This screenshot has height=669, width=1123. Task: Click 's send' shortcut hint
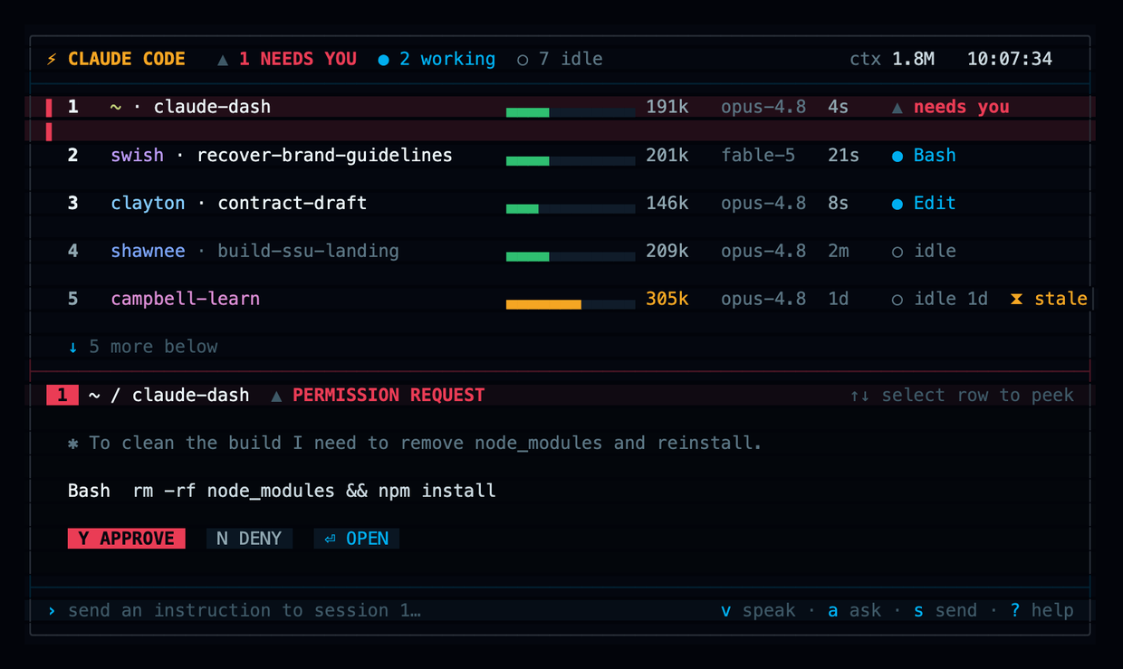[945, 610]
